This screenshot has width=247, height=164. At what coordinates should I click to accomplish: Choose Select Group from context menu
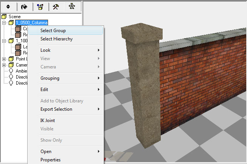[x=53, y=31]
